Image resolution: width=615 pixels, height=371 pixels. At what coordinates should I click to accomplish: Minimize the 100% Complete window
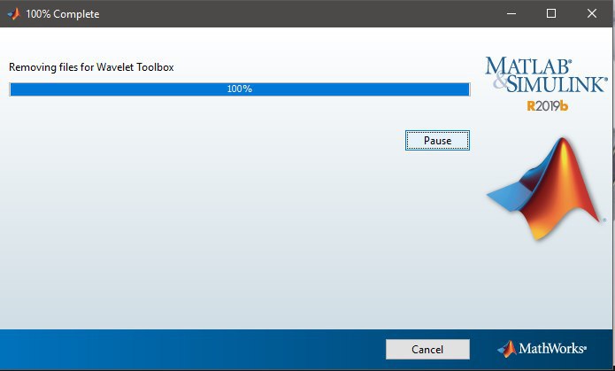511,14
